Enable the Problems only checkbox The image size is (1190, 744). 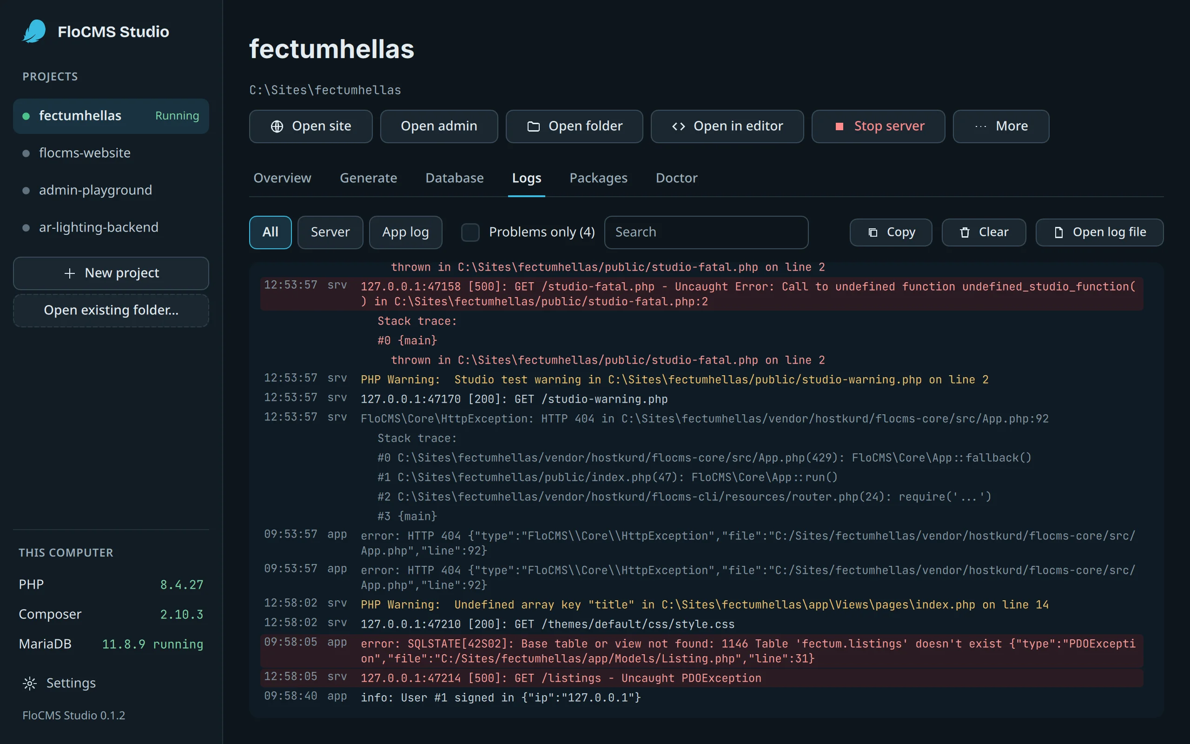tap(470, 232)
